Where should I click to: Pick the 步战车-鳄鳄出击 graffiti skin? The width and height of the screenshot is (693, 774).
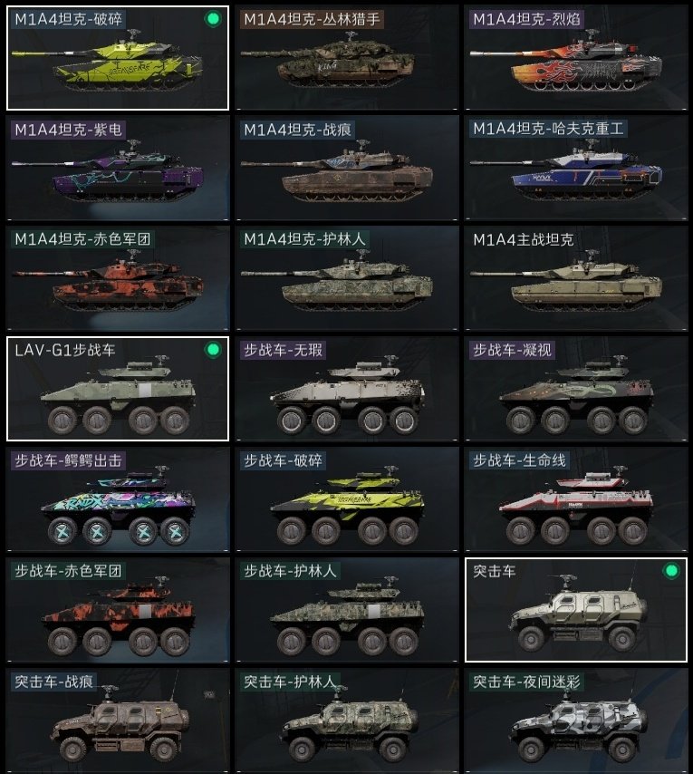pyautogui.click(x=118, y=499)
